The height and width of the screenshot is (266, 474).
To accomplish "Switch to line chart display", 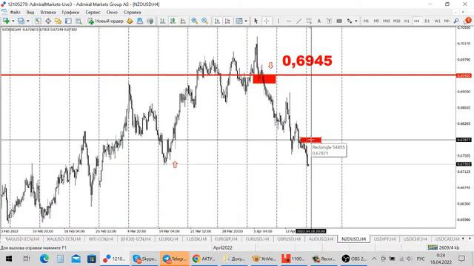I will [x=183, y=21].
